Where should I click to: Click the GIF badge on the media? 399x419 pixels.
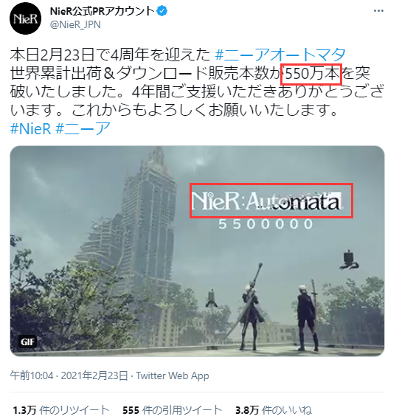click(x=27, y=342)
